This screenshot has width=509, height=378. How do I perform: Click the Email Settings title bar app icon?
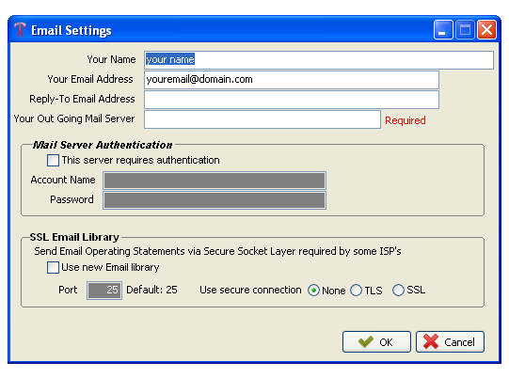click(20, 30)
